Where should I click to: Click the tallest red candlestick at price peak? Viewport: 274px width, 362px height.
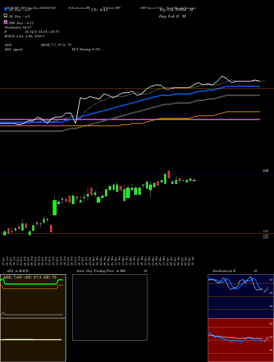[169, 174]
